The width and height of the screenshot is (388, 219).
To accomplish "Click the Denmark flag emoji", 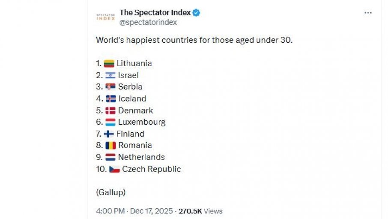I will (x=110, y=111).
